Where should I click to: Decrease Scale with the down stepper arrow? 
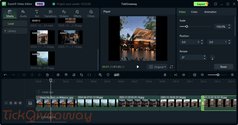[x=229, y=28]
